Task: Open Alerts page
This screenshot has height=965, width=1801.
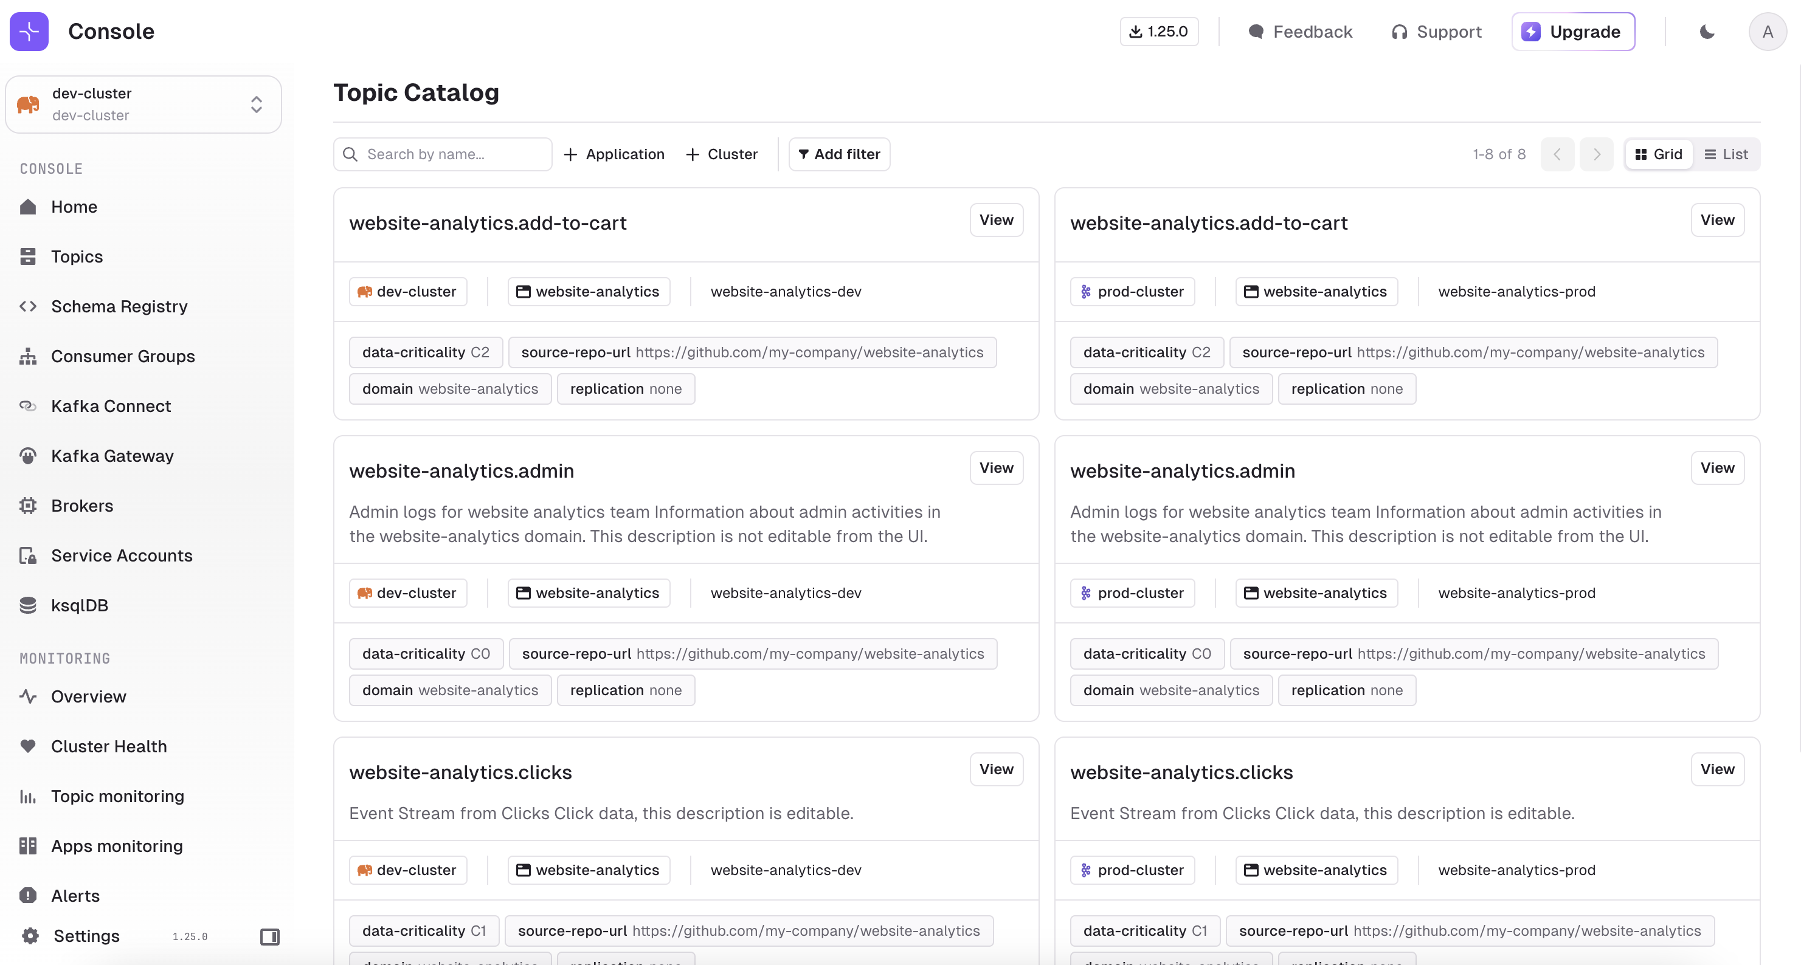Action: 75,896
